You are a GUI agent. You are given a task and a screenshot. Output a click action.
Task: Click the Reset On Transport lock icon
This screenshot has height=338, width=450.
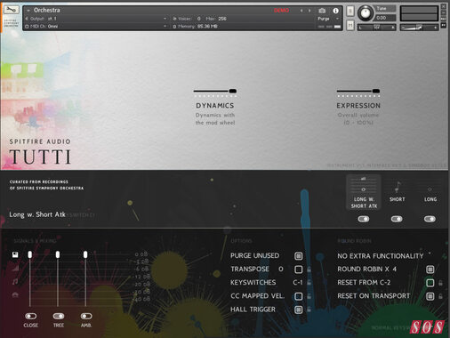point(440,296)
